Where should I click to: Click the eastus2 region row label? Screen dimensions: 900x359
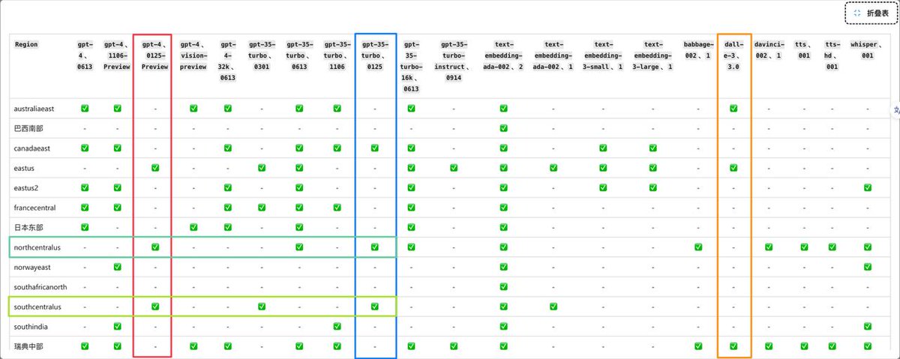pos(27,187)
